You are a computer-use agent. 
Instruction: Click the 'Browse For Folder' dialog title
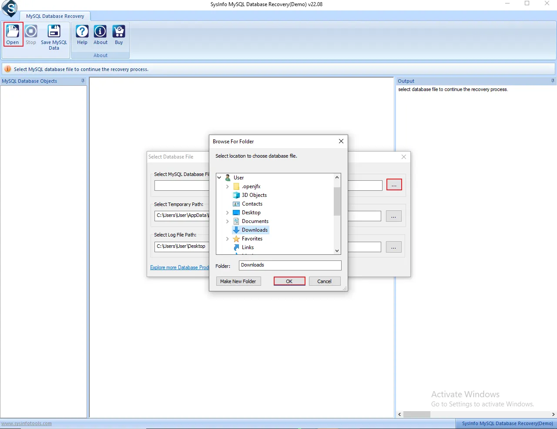[x=233, y=142]
